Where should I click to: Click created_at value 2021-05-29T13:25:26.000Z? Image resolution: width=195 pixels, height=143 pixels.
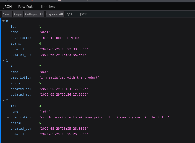click(63, 129)
